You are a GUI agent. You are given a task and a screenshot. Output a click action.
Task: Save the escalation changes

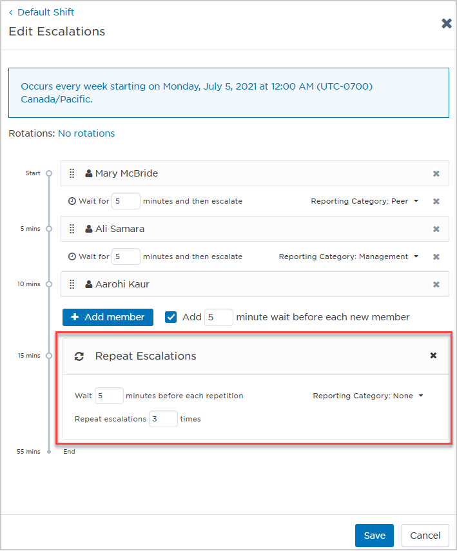[374, 536]
